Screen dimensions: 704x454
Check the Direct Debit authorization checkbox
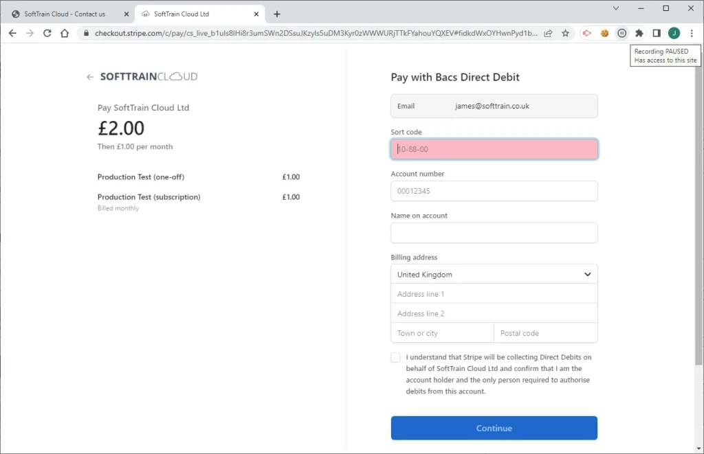click(395, 357)
